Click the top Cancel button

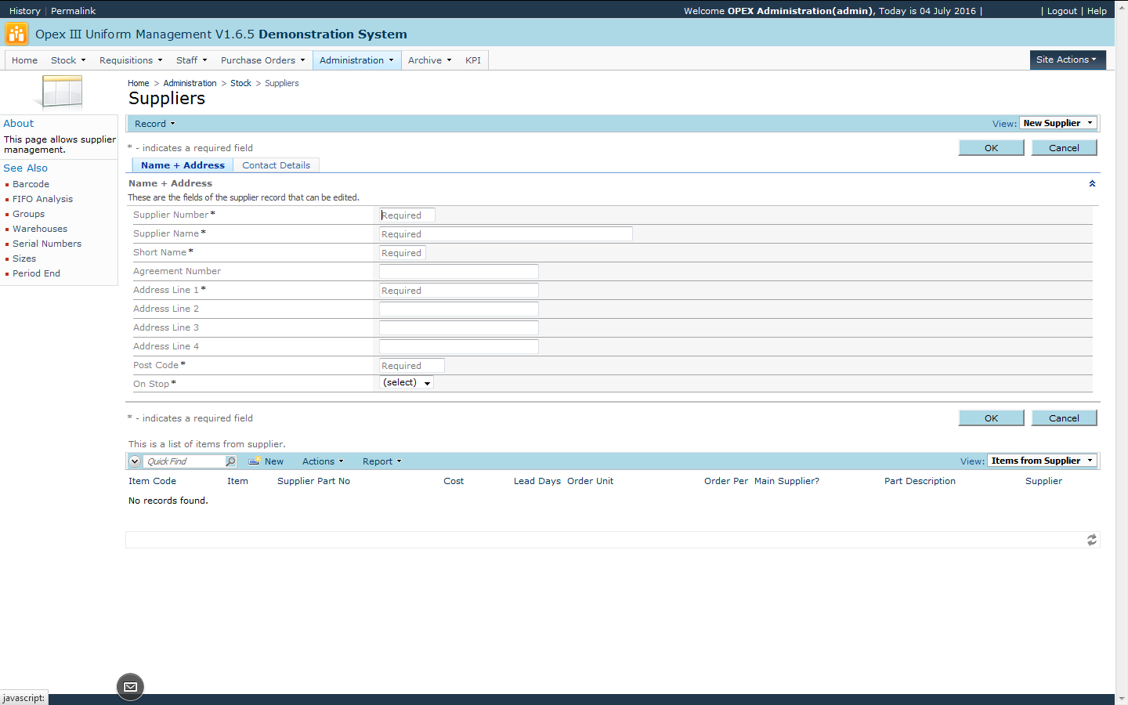pyautogui.click(x=1064, y=147)
